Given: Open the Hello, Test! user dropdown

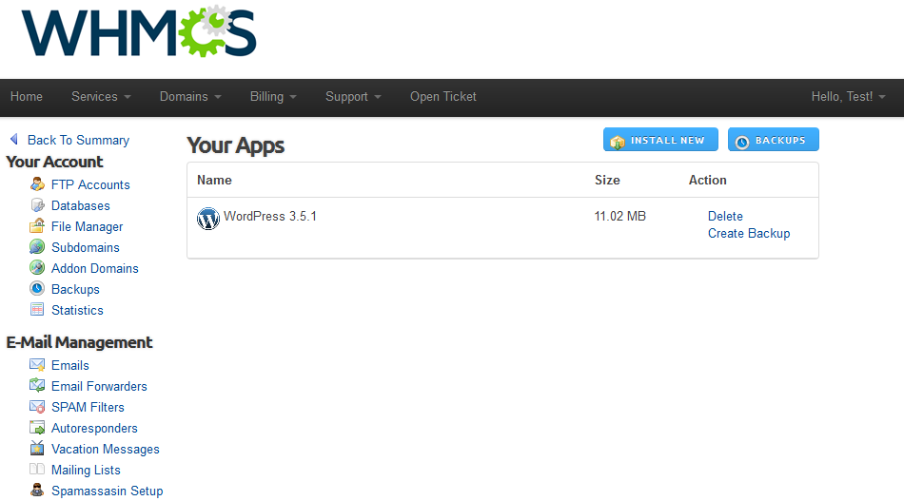Looking at the screenshot, I should tap(848, 97).
